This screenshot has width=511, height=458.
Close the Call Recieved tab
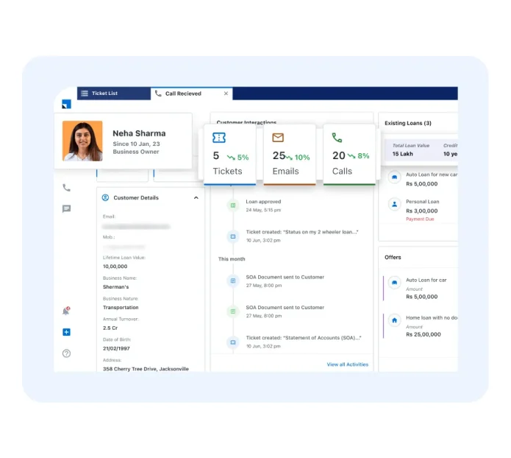point(226,94)
